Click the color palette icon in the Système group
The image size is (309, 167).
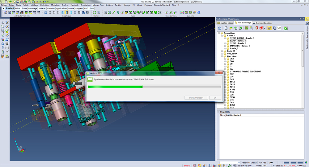point(182,12)
